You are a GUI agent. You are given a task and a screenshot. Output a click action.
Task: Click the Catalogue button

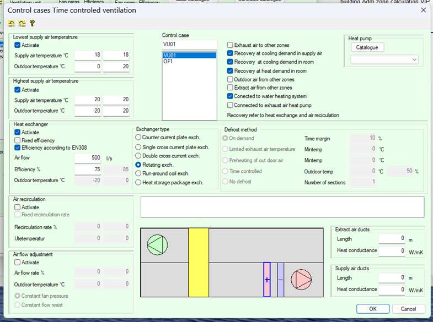[367, 47]
